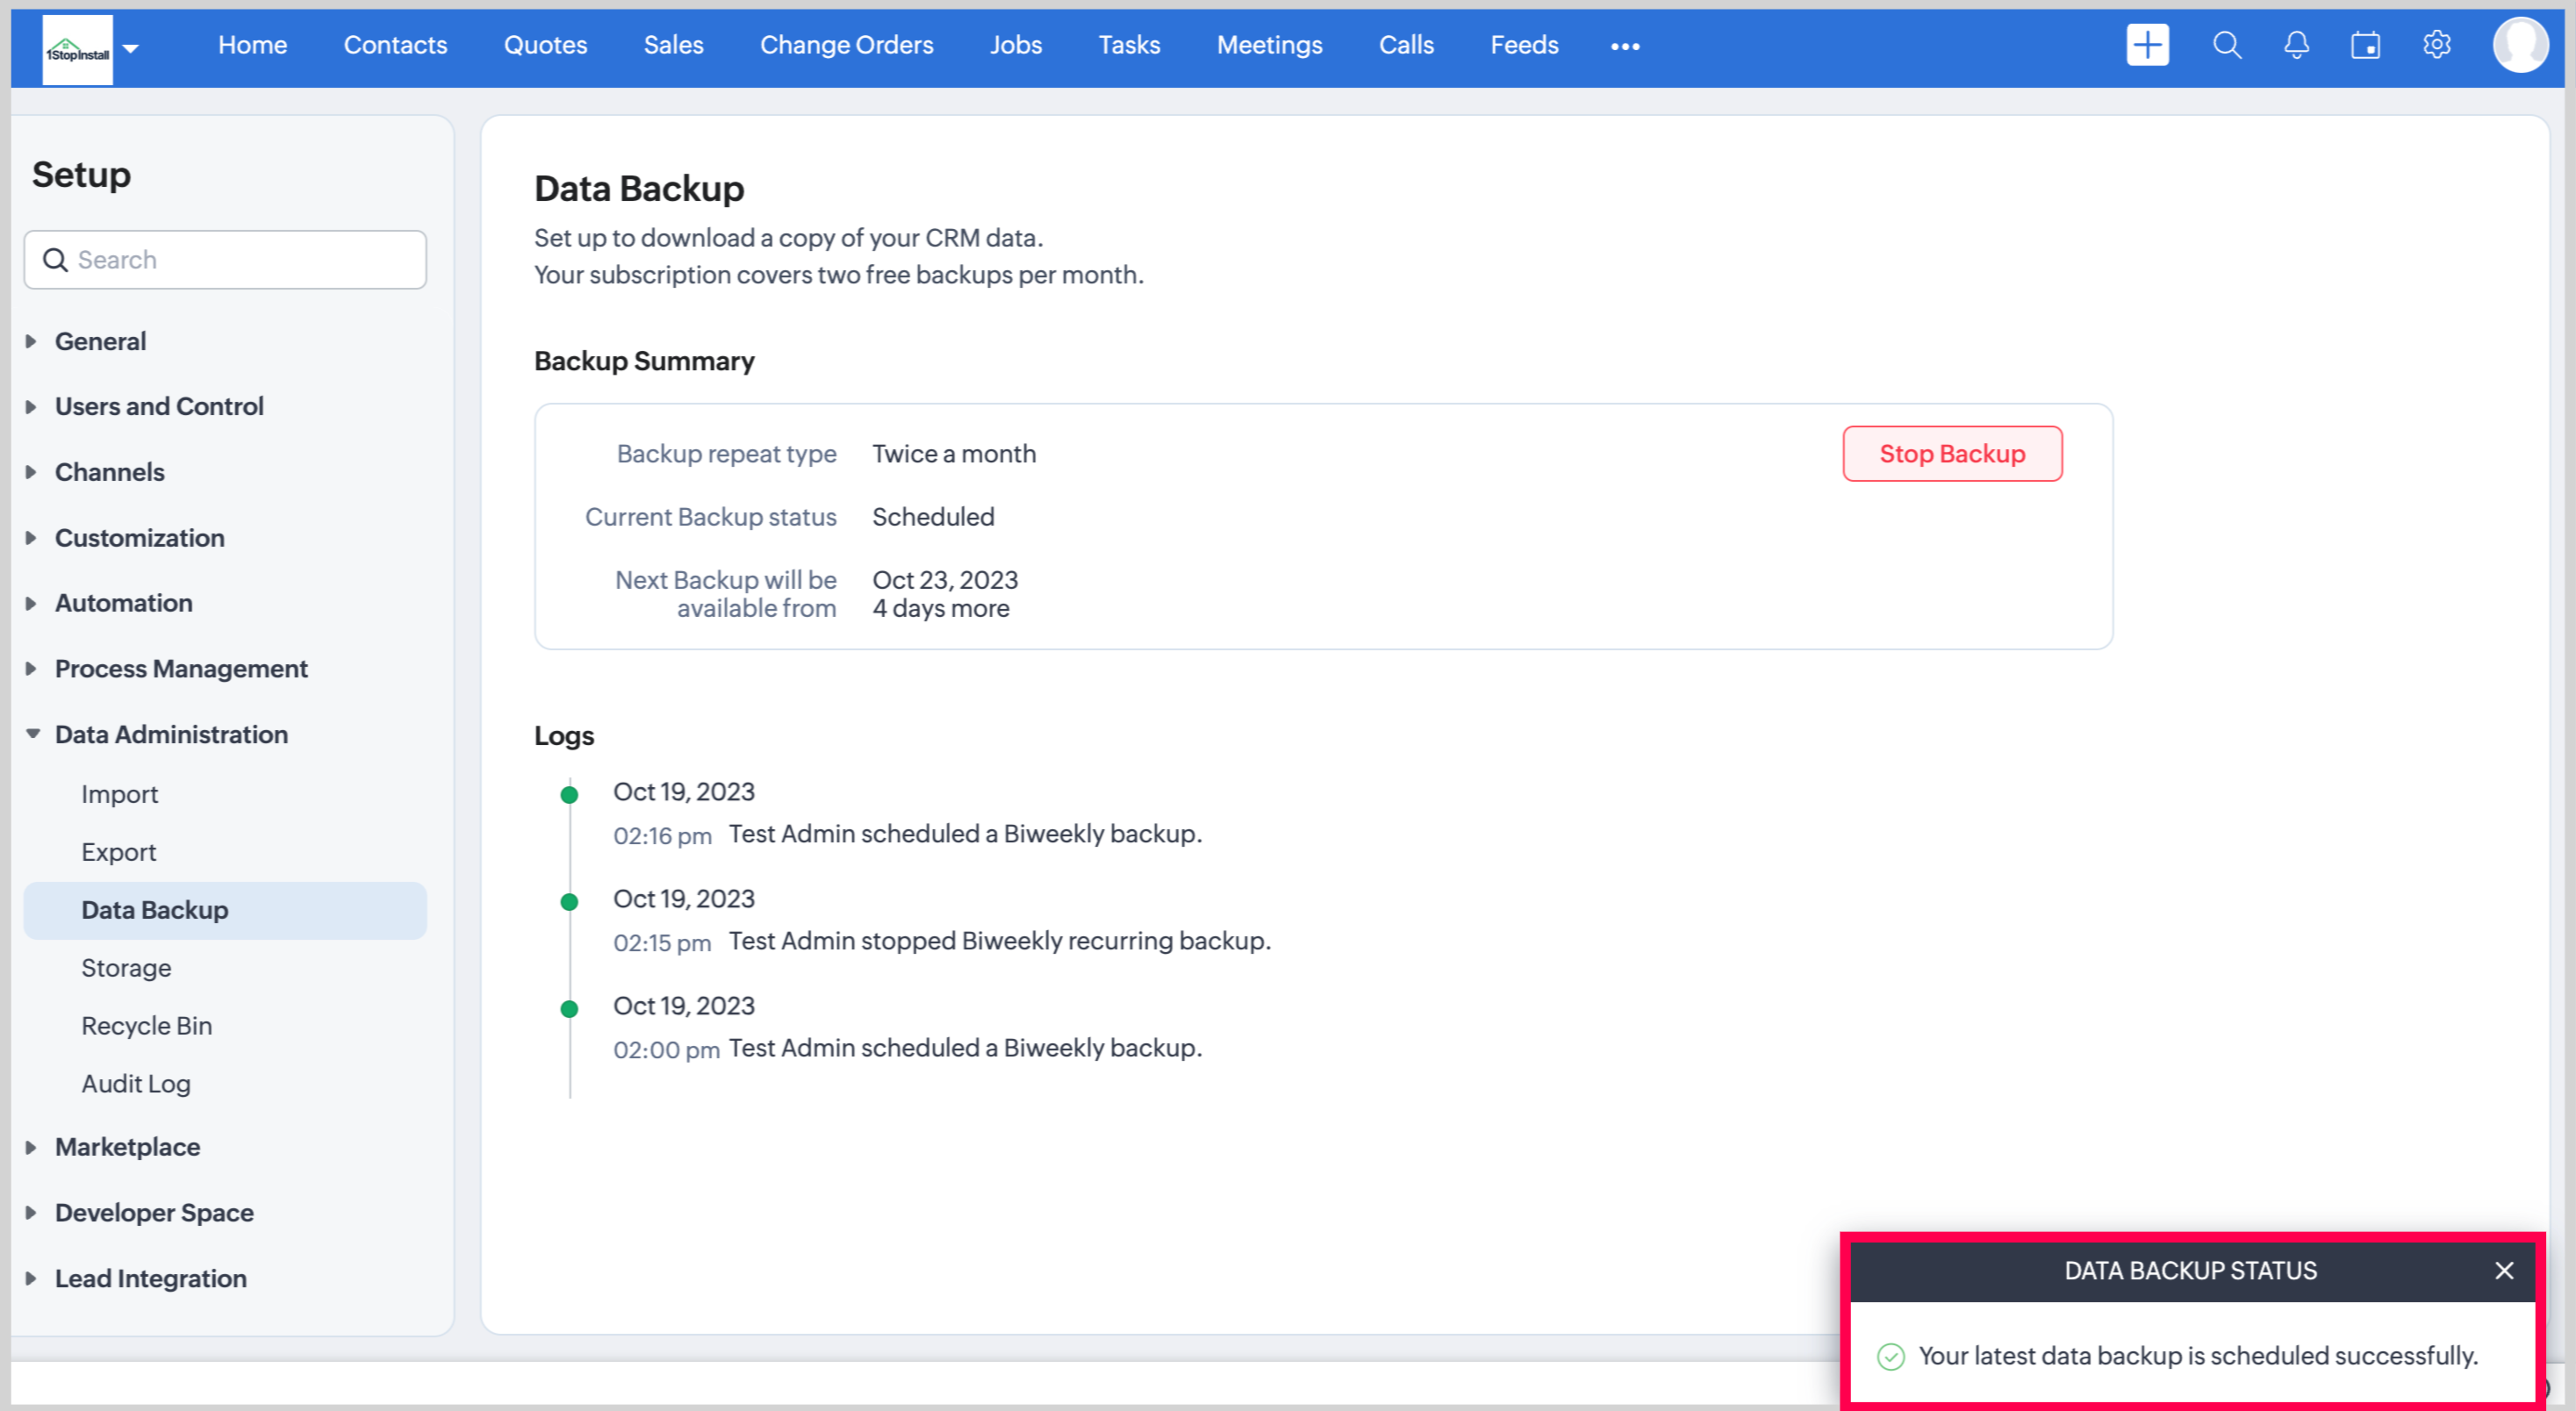2576x1411 pixels.
Task: Open the settings gear icon
Action: [2436, 45]
